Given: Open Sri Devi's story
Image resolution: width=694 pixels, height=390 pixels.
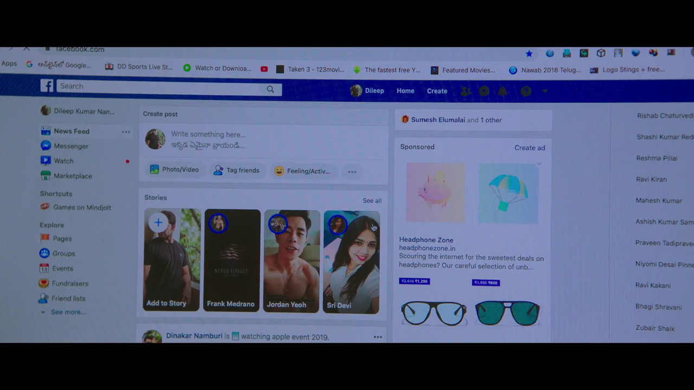Looking at the screenshot, I should [x=351, y=262].
